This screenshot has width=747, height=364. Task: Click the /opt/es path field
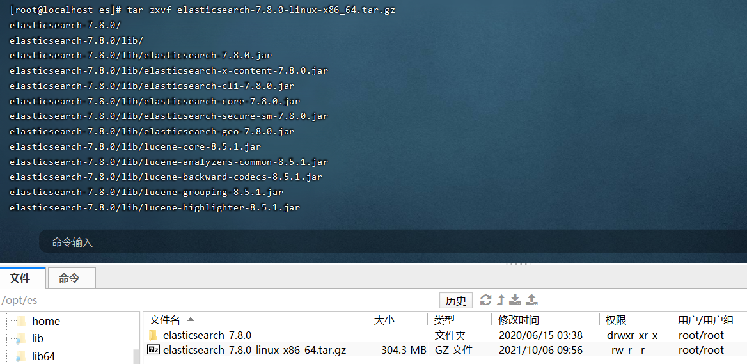pos(219,300)
